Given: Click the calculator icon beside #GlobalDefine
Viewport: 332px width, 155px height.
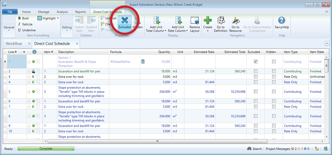Looking at the screenshot, I should tap(143, 61).
